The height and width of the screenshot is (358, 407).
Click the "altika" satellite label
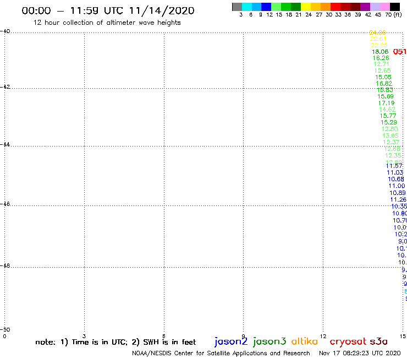(x=305, y=341)
